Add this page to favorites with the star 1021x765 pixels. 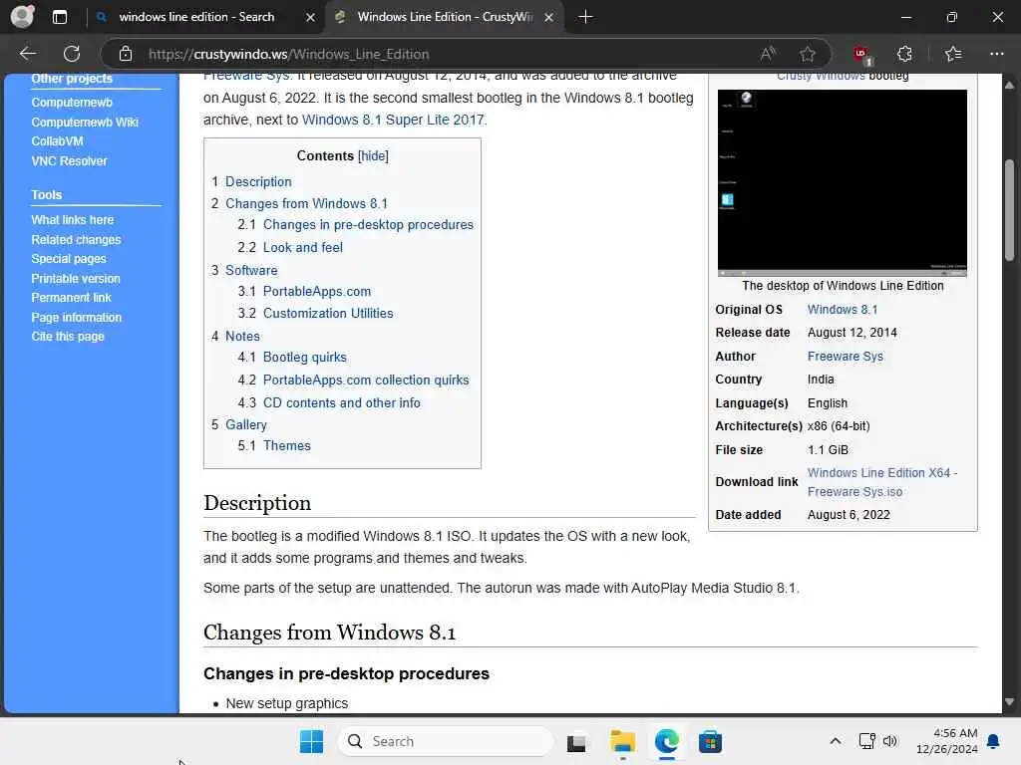(808, 54)
